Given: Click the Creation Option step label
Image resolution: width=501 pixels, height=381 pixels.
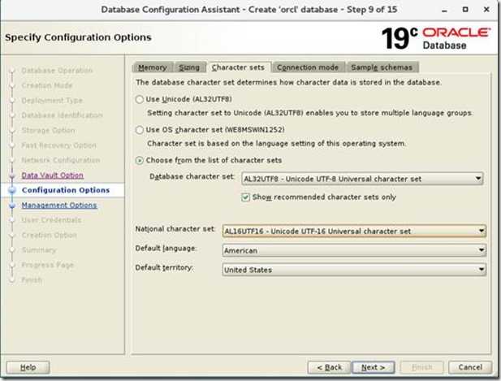Looking at the screenshot, I should point(50,235).
